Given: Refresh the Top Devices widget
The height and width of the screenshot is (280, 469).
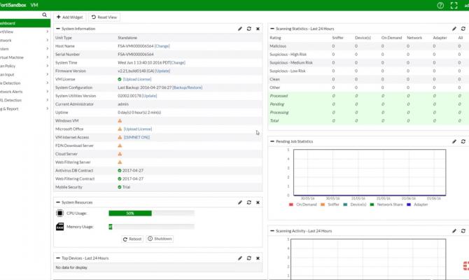Looking at the screenshot, I should tap(249, 258).
